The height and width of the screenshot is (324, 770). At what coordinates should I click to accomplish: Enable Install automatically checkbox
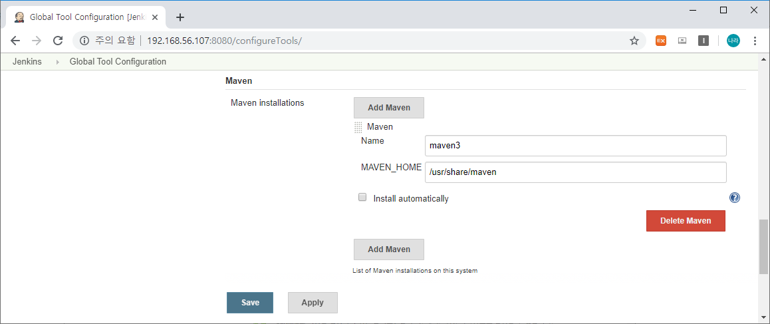click(362, 198)
